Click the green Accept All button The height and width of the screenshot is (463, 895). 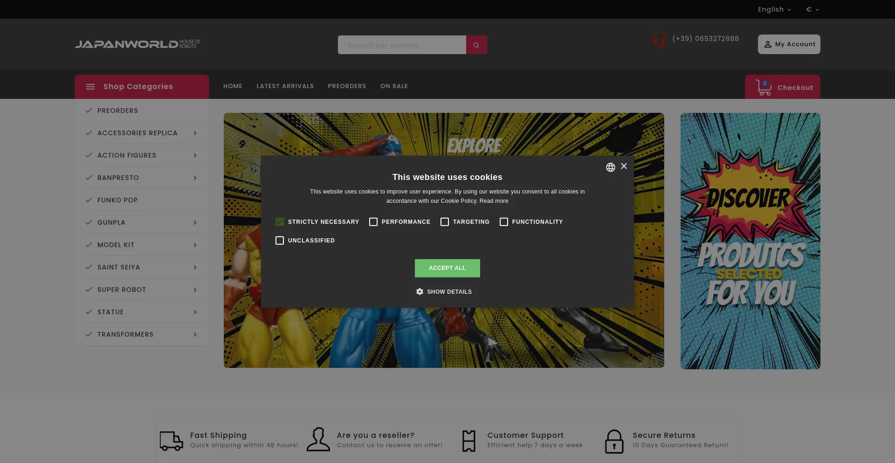click(x=447, y=268)
